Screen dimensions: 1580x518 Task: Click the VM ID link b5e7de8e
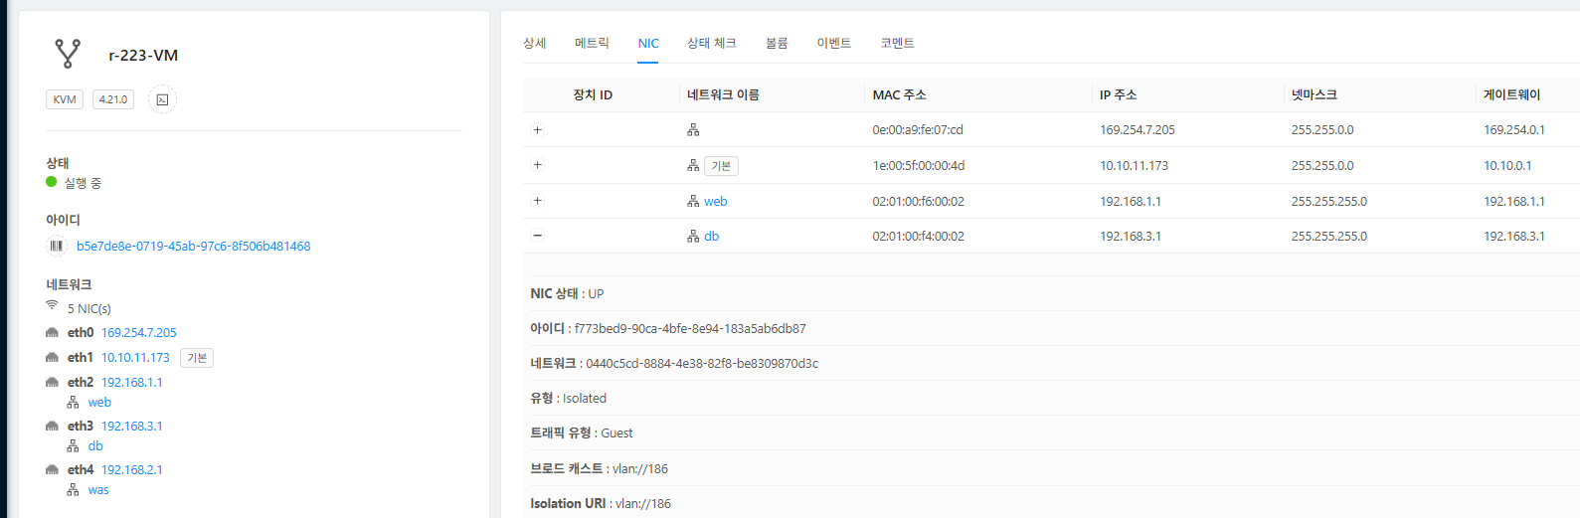(193, 247)
